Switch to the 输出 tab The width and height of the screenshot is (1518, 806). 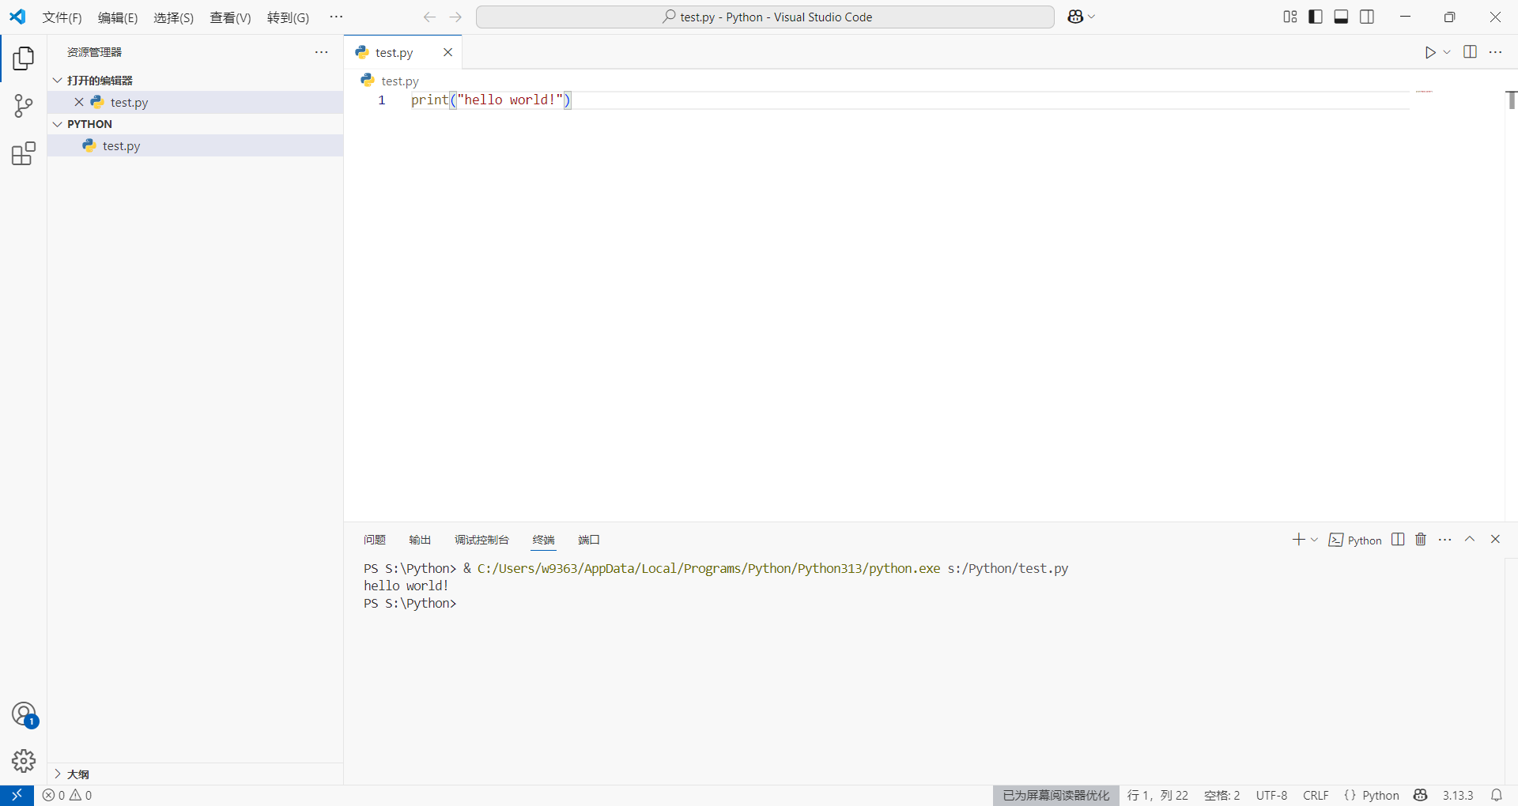coord(420,540)
